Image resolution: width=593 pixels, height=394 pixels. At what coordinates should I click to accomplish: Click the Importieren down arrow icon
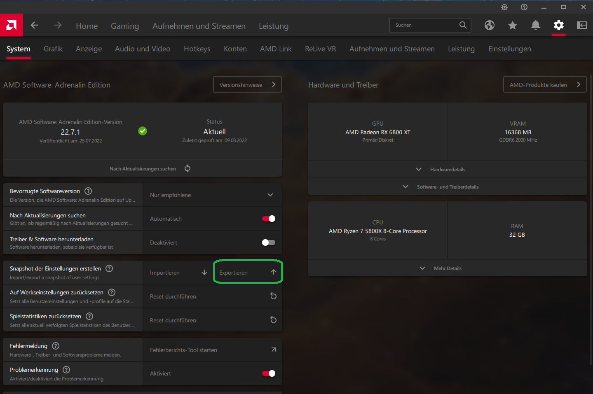coord(204,273)
